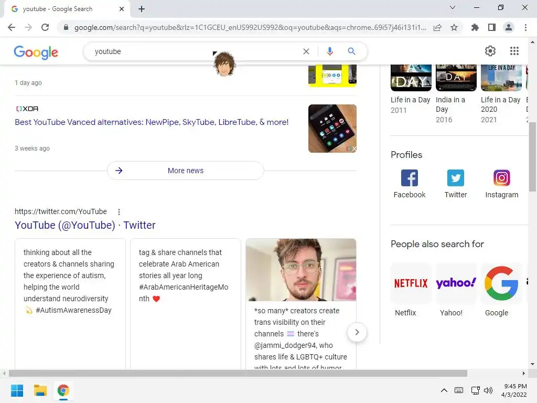Open tweet about #AutismAwarenessDay
Image resolution: width=537 pixels, height=403 pixels.
70,304
